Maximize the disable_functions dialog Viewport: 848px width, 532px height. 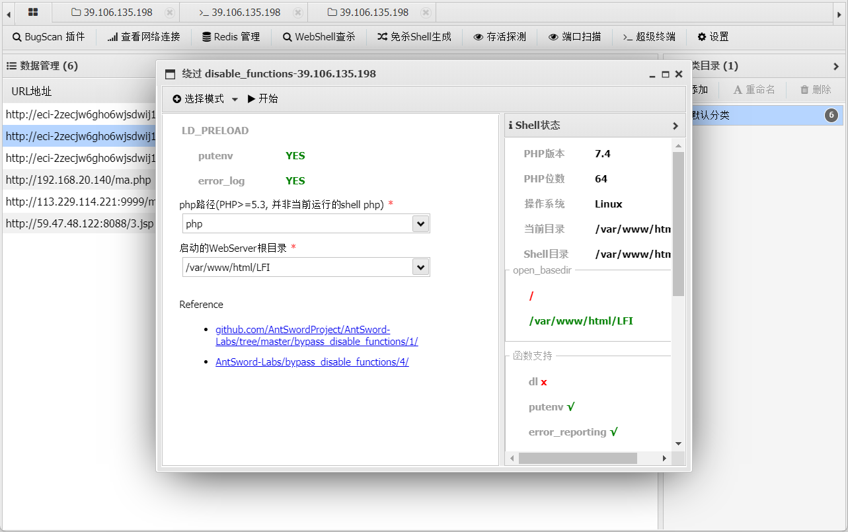point(666,75)
